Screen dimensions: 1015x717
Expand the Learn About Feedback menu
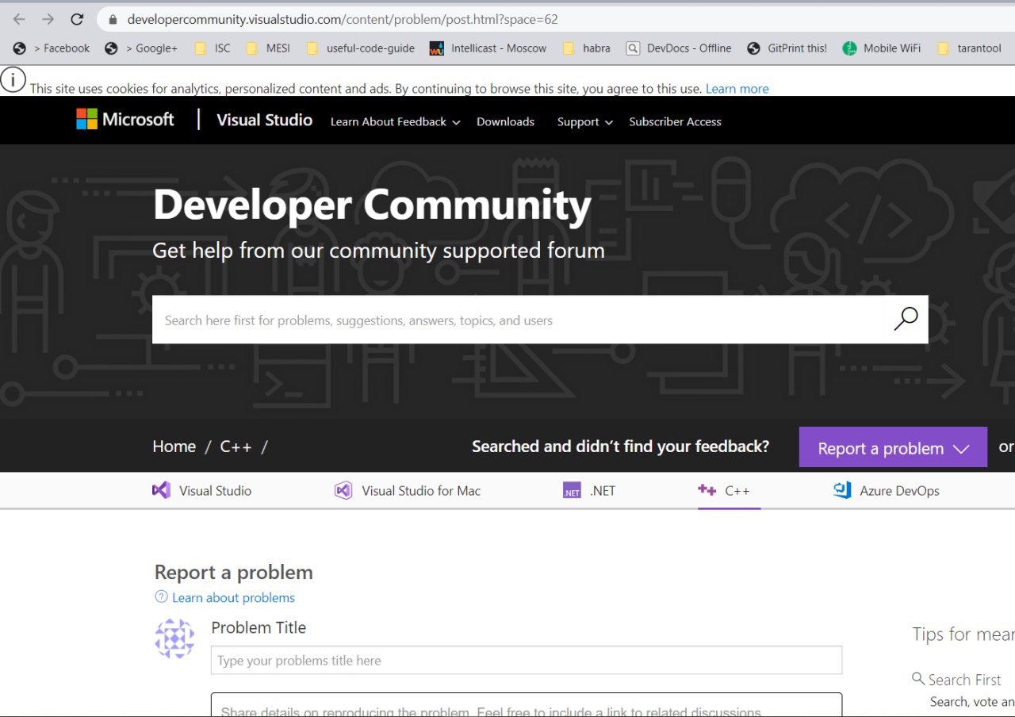pyautogui.click(x=395, y=121)
